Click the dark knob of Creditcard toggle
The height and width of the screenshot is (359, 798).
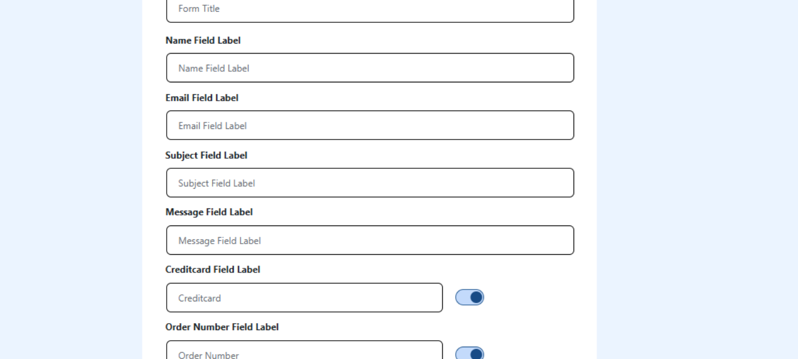click(476, 297)
